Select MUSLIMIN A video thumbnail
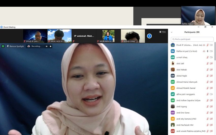 pos(109,36)
